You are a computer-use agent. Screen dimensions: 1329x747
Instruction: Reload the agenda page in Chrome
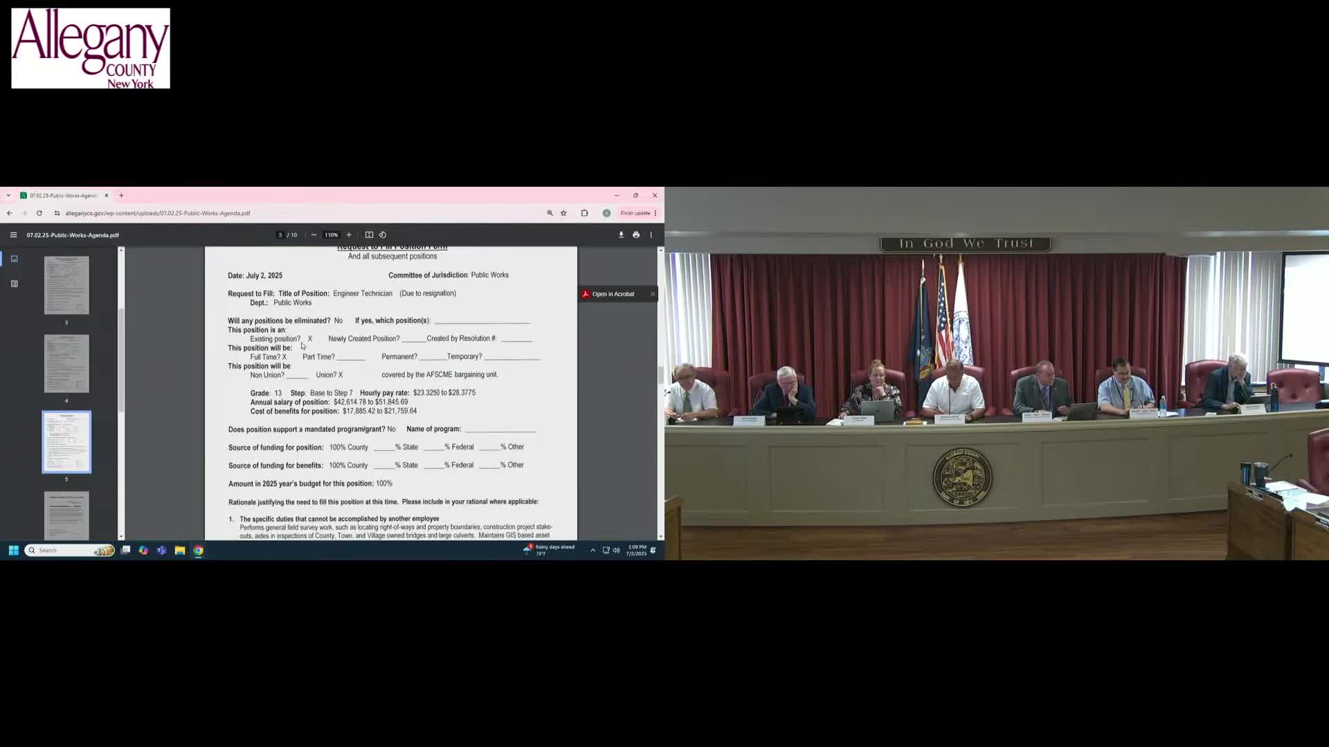point(39,213)
